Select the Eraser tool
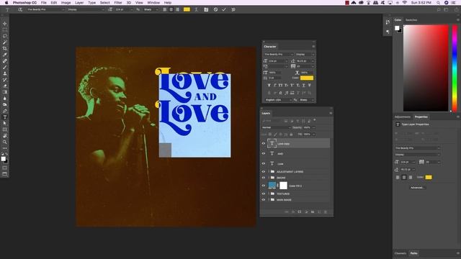Image resolution: width=461 pixels, height=259 pixels. (x=5, y=86)
